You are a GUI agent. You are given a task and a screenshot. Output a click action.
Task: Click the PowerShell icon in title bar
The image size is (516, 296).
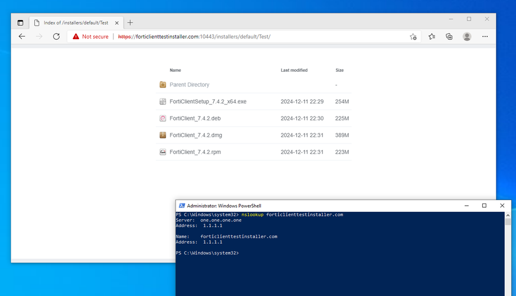(182, 206)
